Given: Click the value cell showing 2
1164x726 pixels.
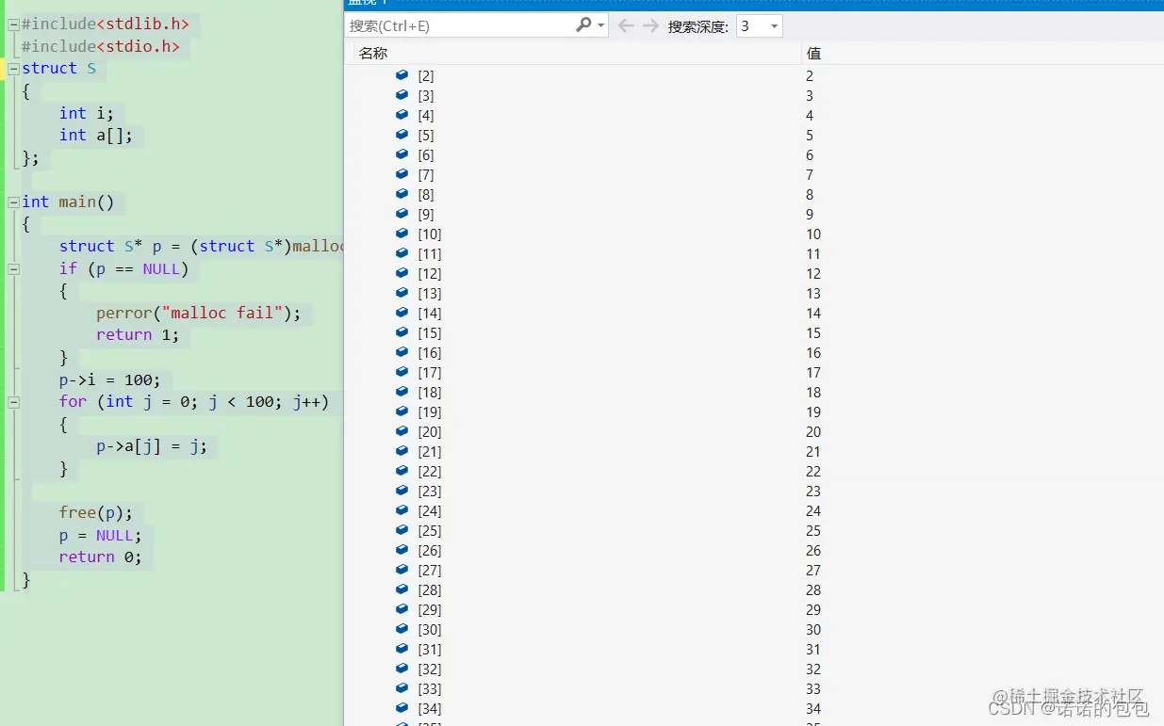Looking at the screenshot, I should [810, 76].
